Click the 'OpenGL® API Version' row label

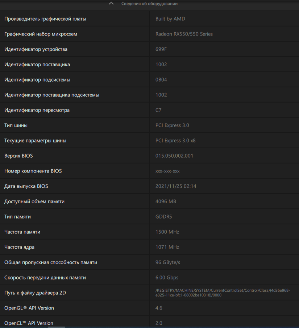click(29, 308)
